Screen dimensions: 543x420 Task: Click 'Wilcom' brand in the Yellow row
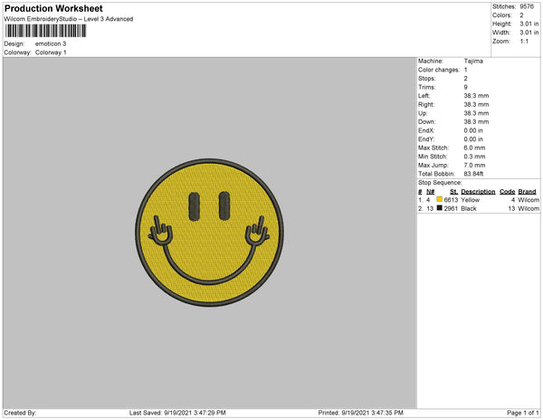pyautogui.click(x=529, y=200)
